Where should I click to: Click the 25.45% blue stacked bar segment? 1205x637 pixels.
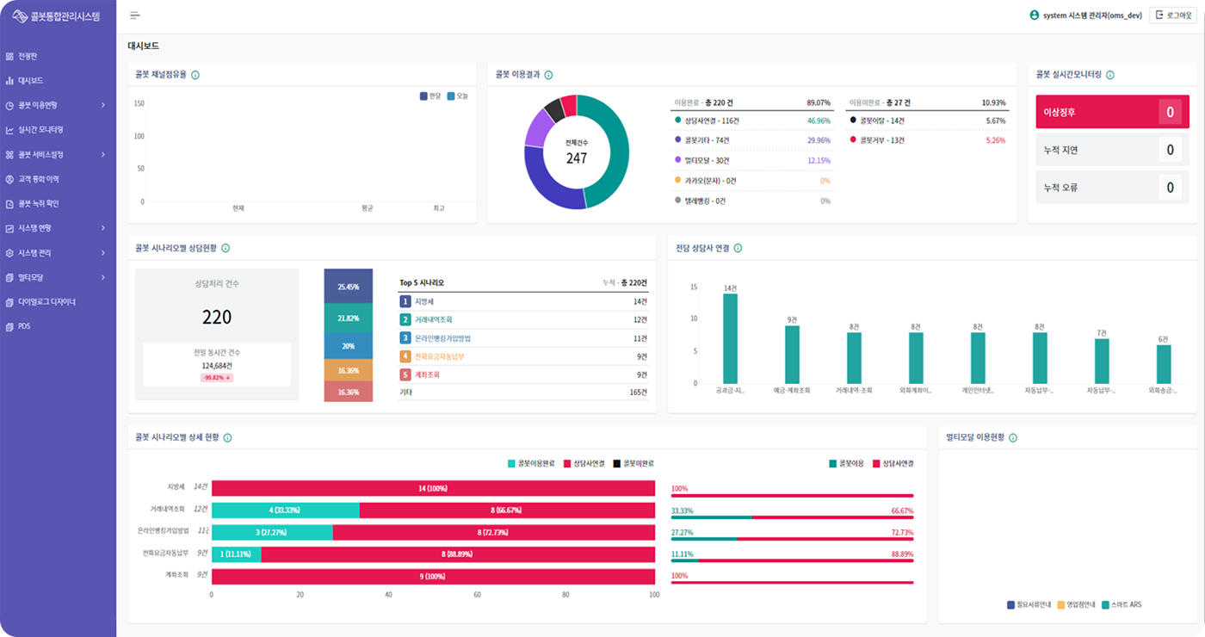[349, 287]
